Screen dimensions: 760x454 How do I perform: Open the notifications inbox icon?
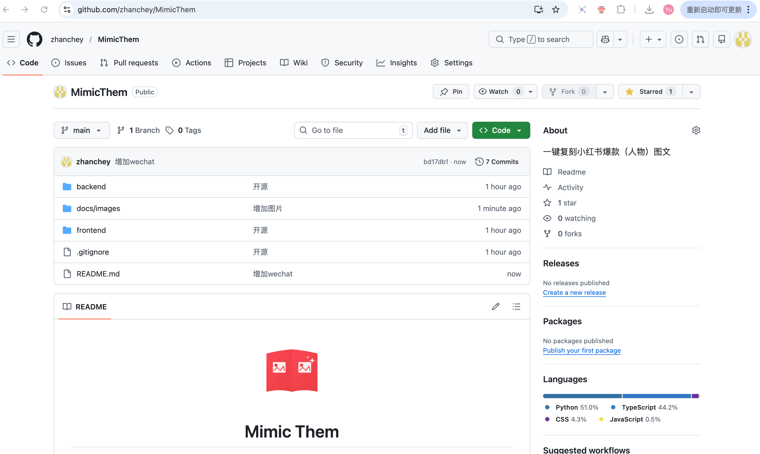721,39
